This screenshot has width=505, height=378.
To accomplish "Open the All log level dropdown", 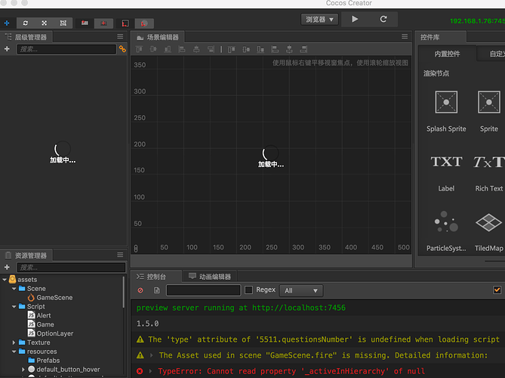I will [301, 290].
